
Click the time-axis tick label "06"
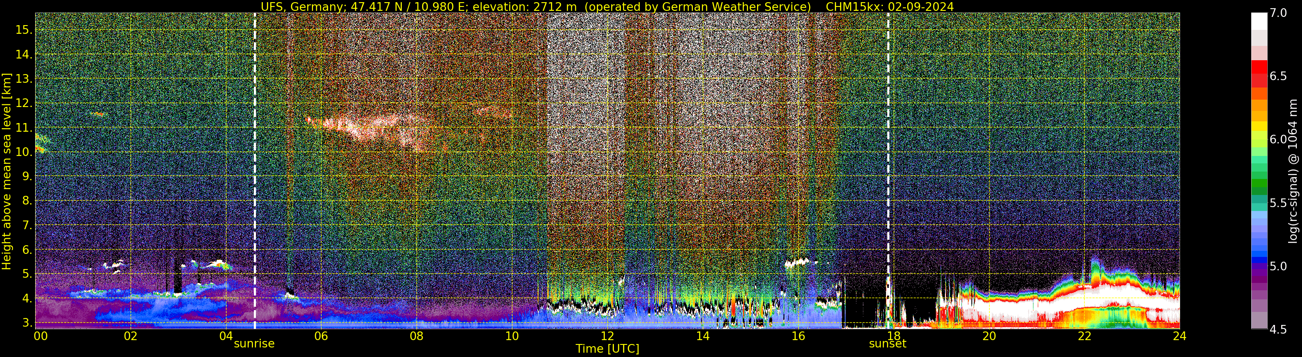click(x=321, y=336)
